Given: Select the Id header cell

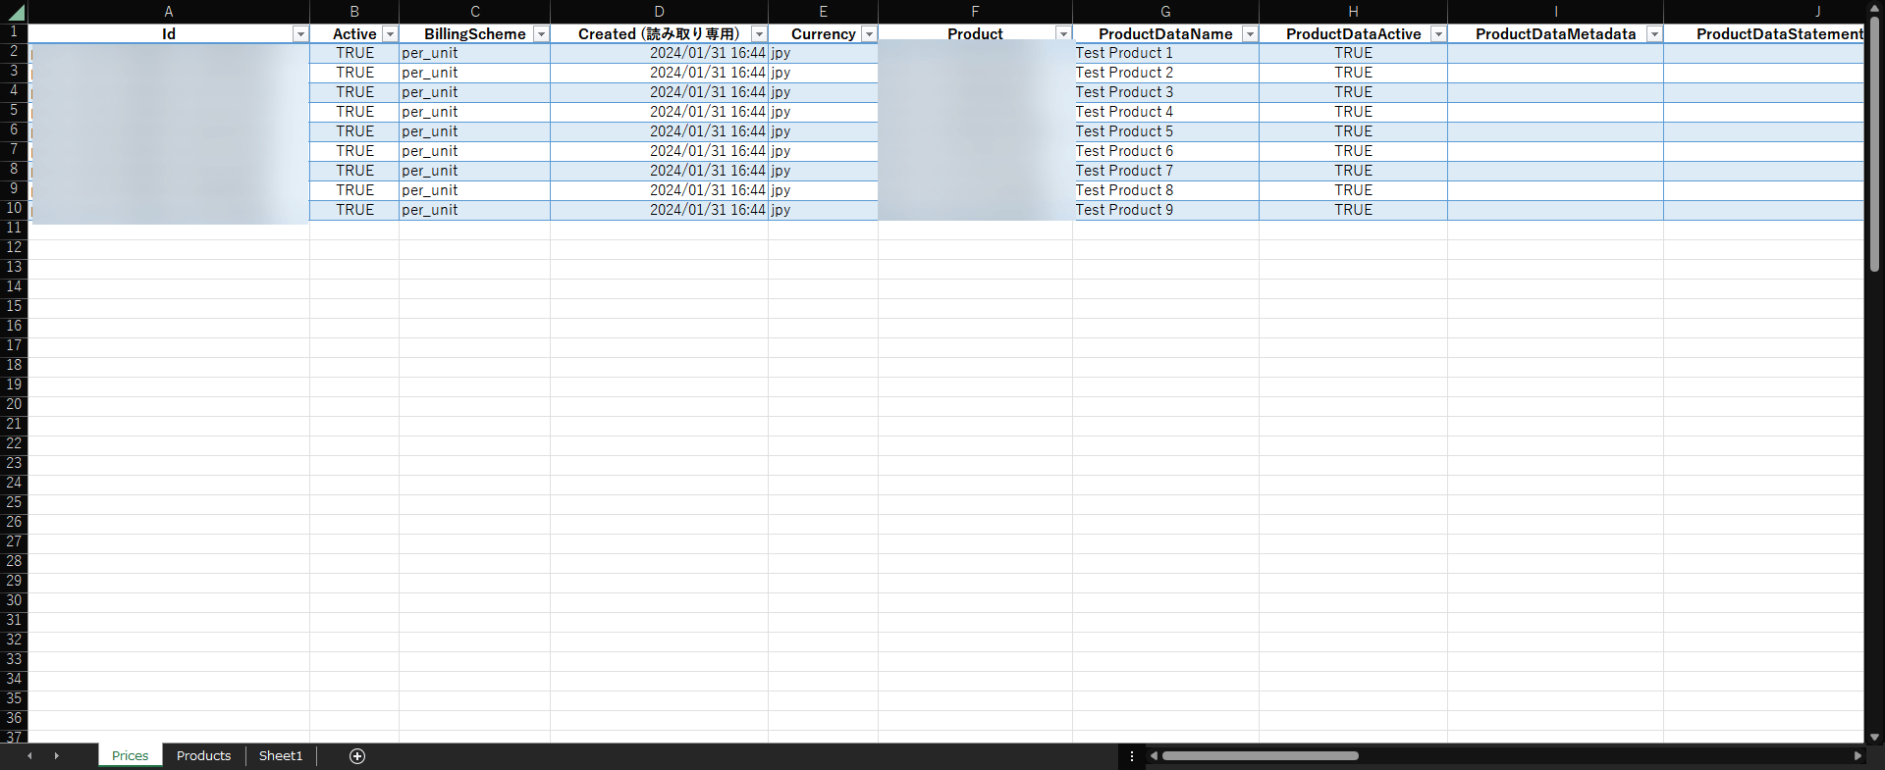Looking at the screenshot, I should point(169,34).
